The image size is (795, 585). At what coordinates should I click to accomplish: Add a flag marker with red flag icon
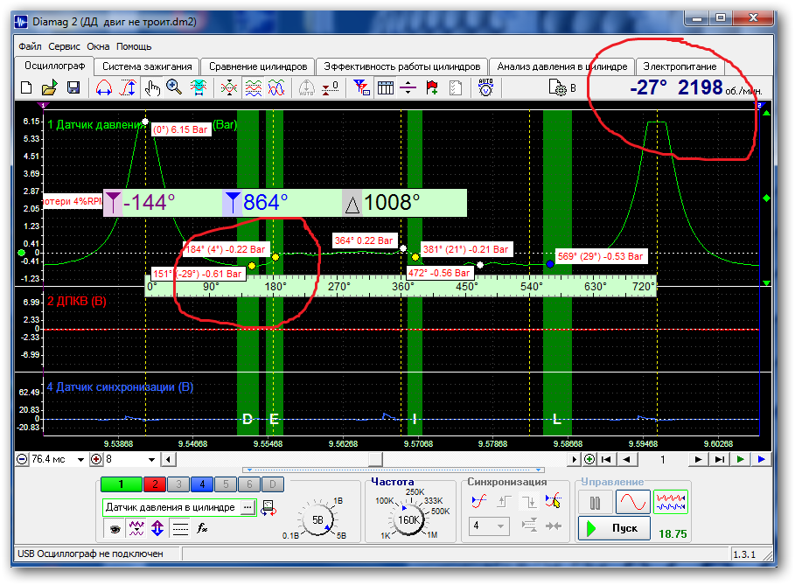click(x=432, y=87)
